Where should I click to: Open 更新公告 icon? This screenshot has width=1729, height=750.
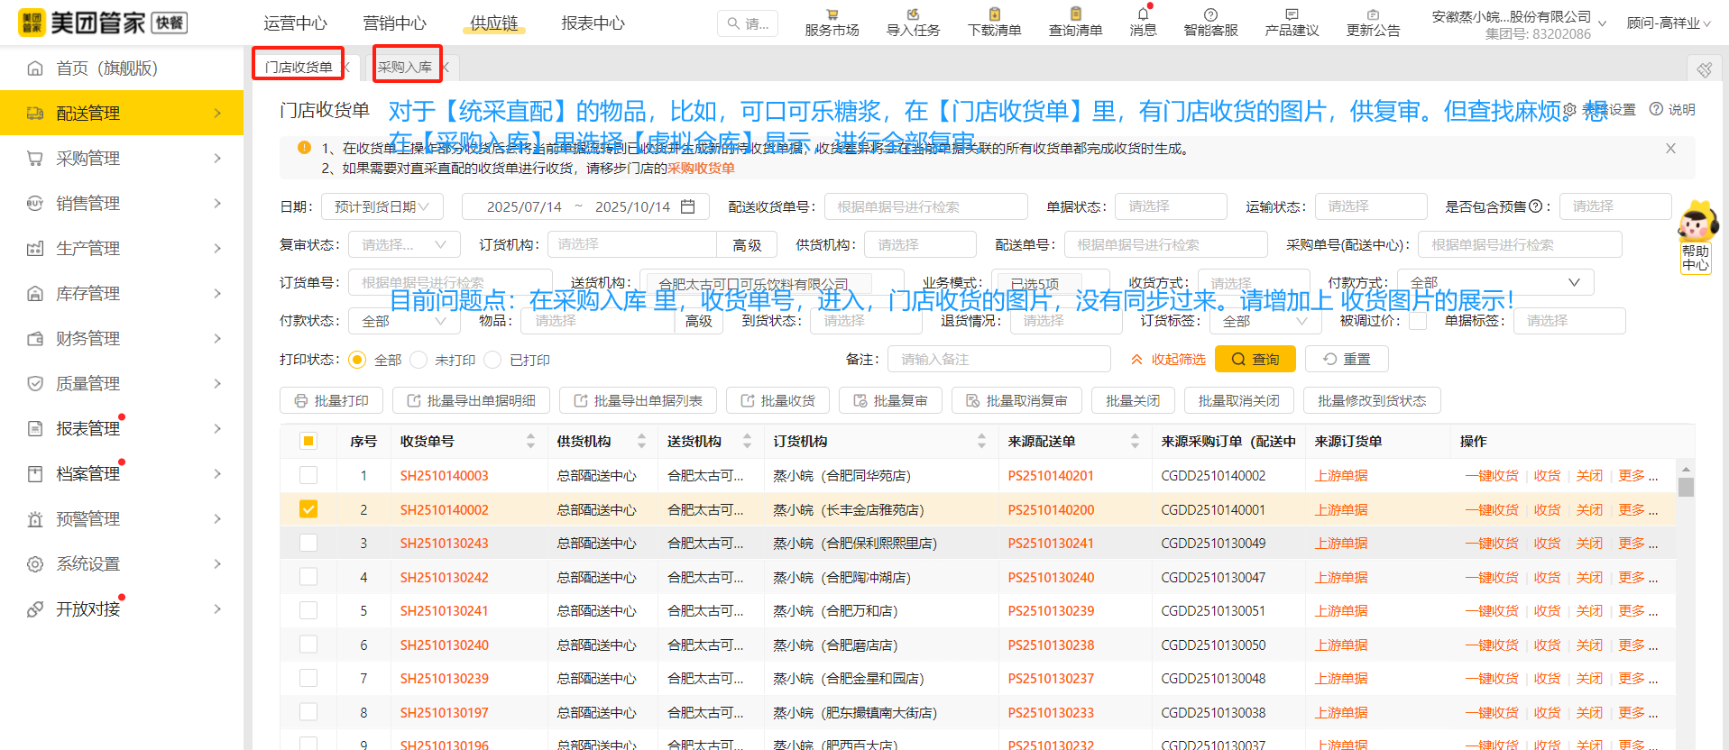tap(1373, 14)
